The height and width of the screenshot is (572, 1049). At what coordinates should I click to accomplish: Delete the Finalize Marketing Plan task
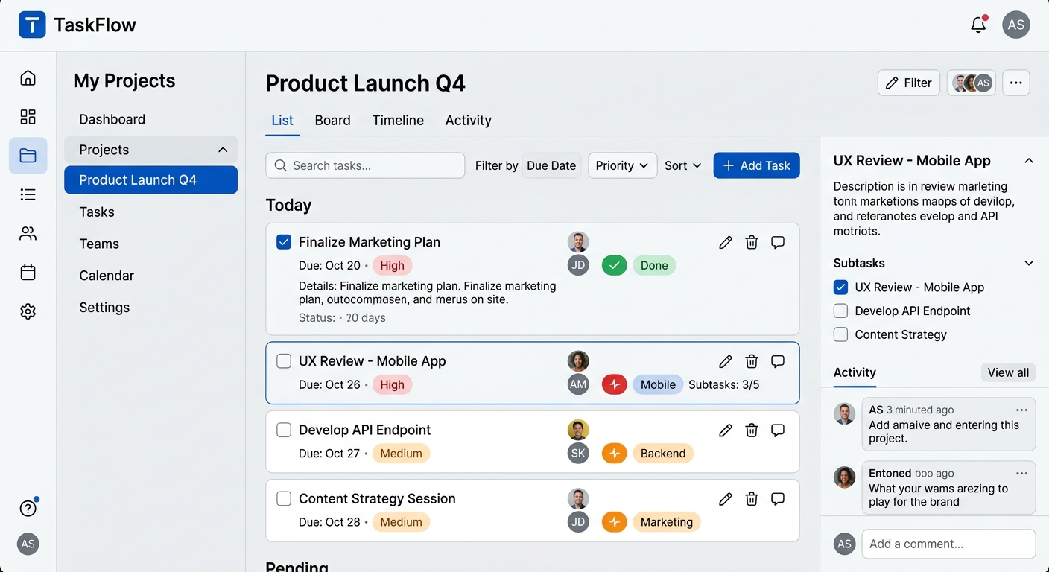(752, 242)
